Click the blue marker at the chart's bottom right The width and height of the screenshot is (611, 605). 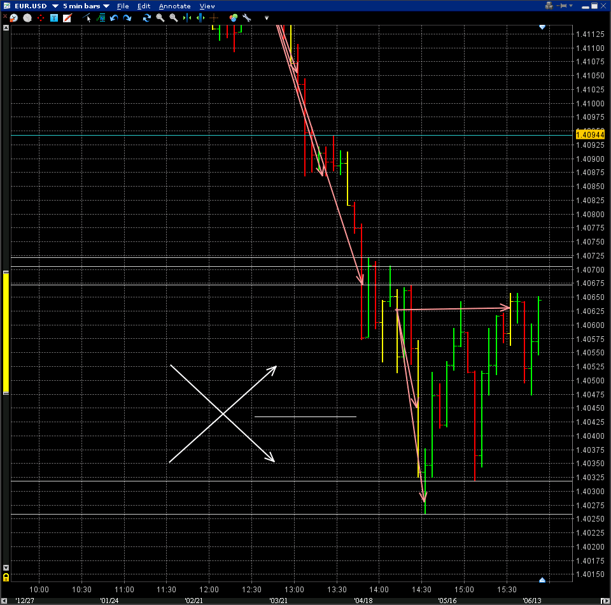pos(542,580)
